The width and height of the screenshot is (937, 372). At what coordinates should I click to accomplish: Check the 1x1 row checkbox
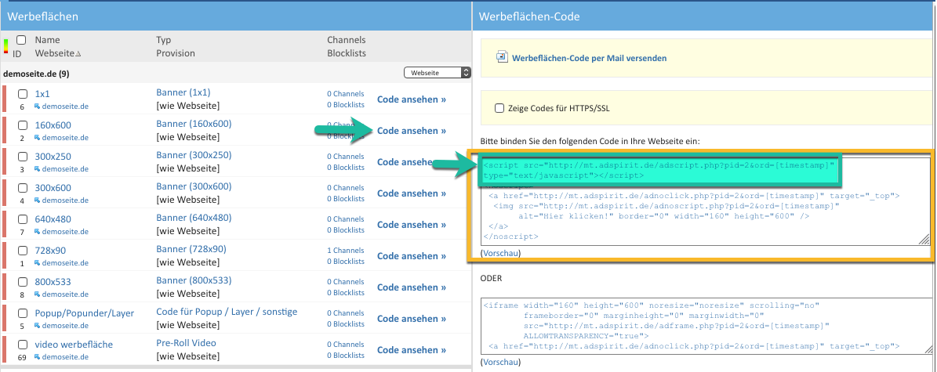[23, 94]
